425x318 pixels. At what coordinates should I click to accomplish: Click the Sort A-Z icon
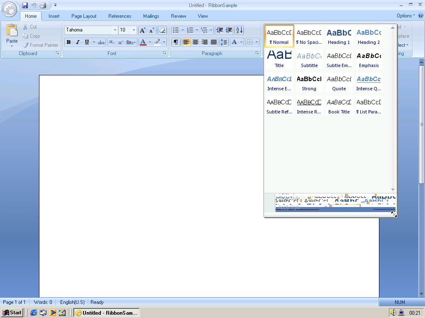click(239, 30)
